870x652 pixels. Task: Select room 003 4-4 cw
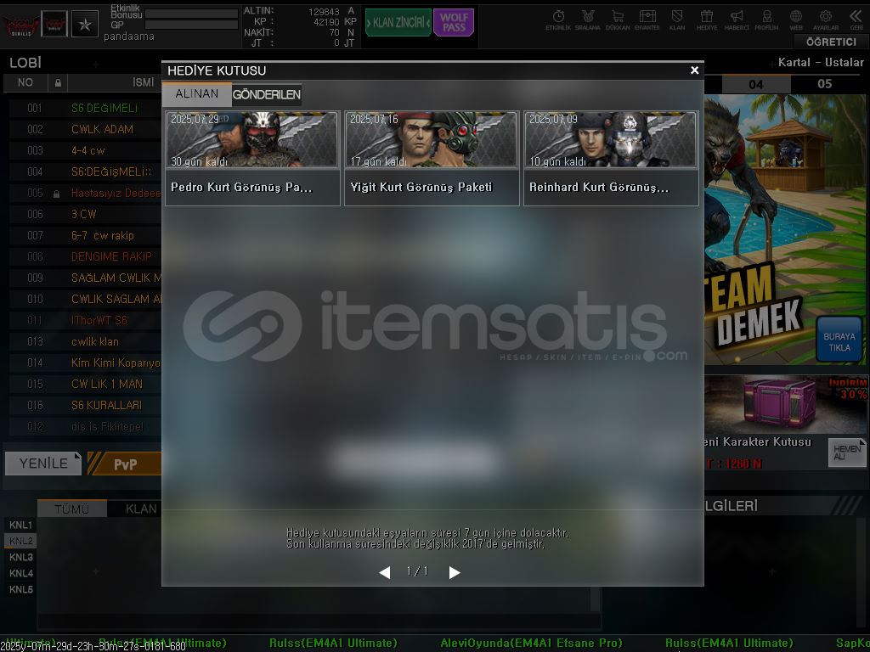[x=85, y=151]
